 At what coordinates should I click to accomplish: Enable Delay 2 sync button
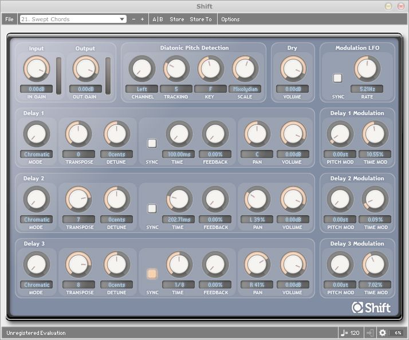pyautogui.click(x=152, y=208)
